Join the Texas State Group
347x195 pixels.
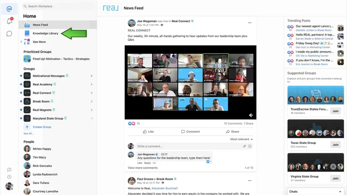point(335,145)
